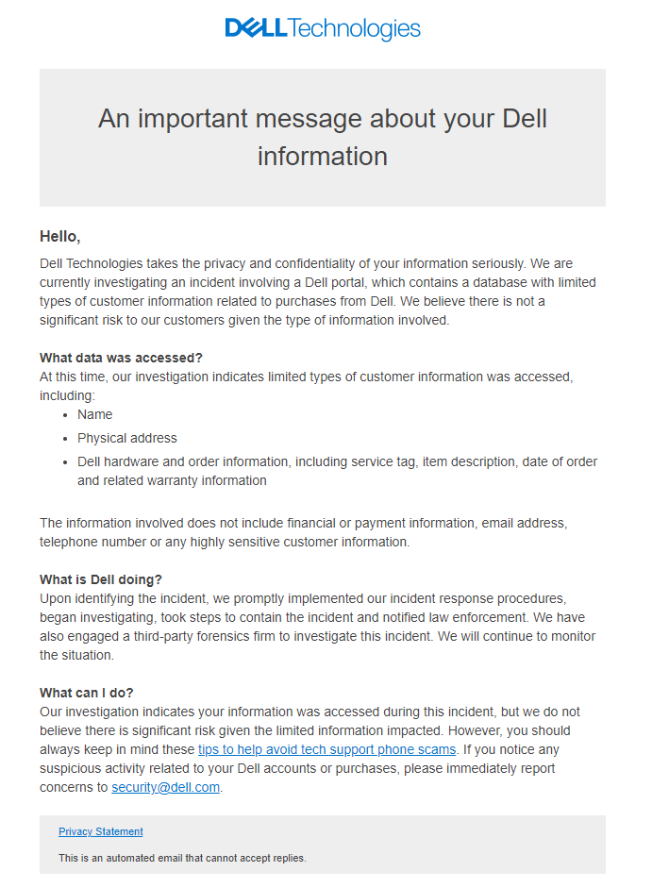Click the 'What data was accessed?' heading
669x888 pixels.
click(x=121, y=358)
